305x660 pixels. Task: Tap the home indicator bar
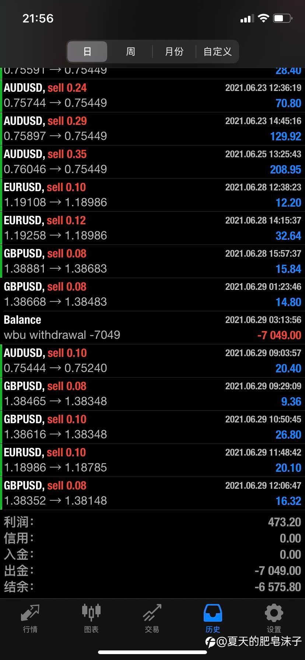pos(152,652)
